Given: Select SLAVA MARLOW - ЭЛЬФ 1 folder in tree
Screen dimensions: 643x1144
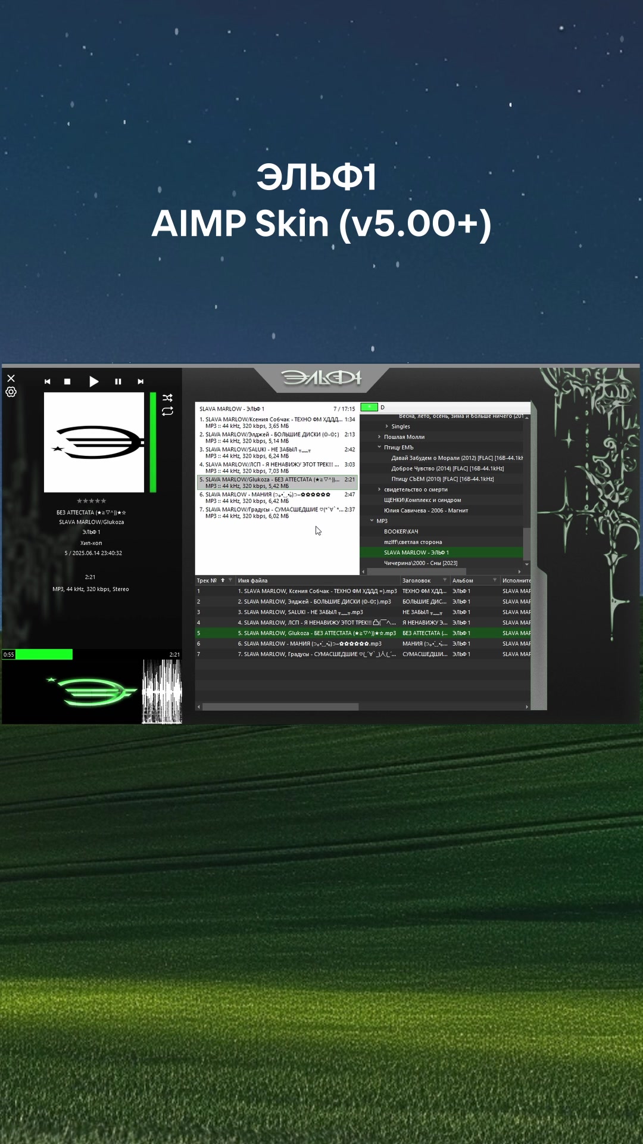Looking at the screenshot, I should pyautogui.click(x=441, y=552).
